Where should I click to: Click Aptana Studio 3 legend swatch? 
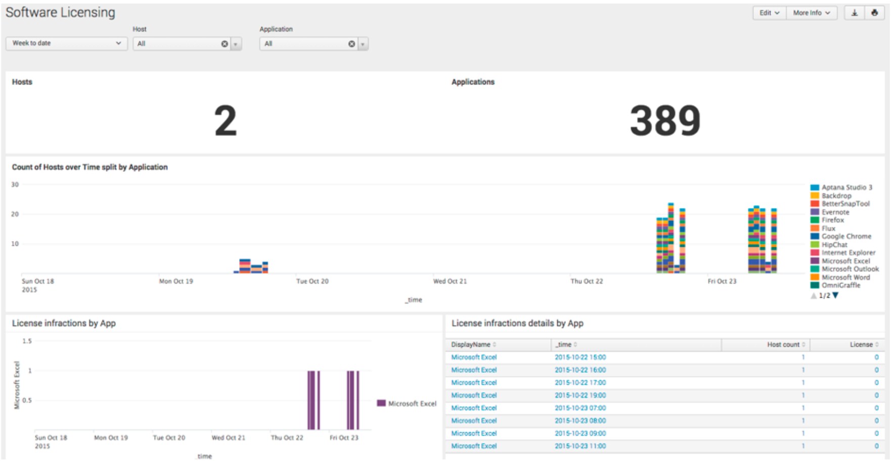[815, 188]
